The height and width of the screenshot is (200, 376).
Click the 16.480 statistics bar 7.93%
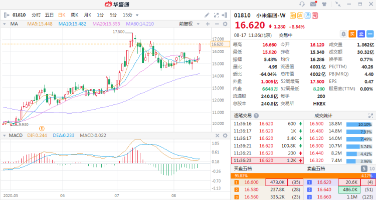coord(359,132)
